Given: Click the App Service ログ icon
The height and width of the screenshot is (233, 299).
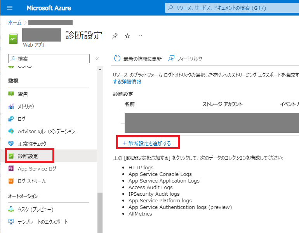Looking at the screenshot, I should [x=11, y=169].
